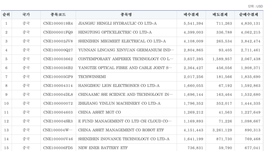This screenshot has height=151, width=265.
Task: Select CHINAAMC SSE SCIENCE AND TECHNOLOGY name
Action: tap(125, 95)
